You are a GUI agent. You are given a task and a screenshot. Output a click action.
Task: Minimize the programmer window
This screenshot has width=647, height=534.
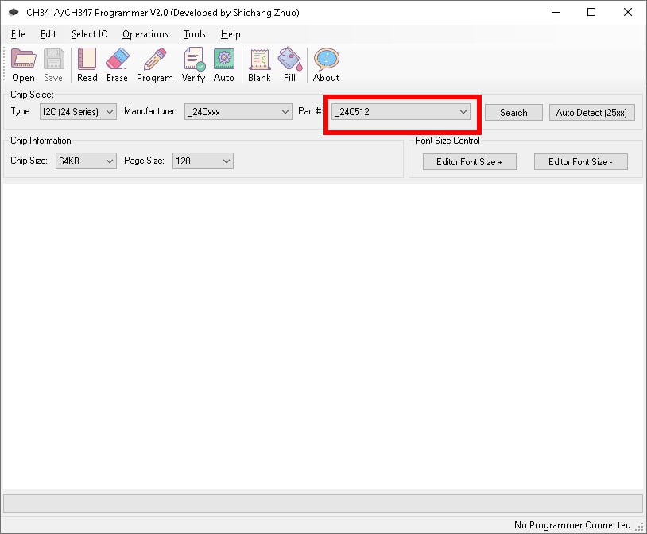click(556, 13)
